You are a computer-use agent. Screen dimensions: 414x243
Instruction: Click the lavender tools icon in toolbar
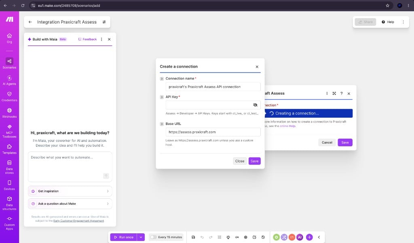click(284, 237)
